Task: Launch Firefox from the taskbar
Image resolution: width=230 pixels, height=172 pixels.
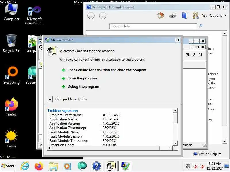Action: (39, 166)
